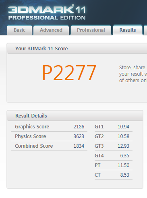Screen dimensions: 147x198
Task: Click the PT label
Action: 97,165
